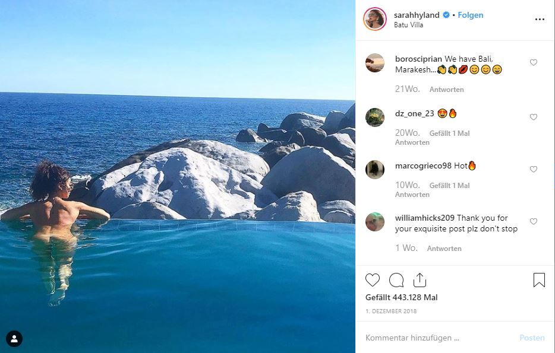This screenshot has width=555, height=353.
Task: View the Gefällt 443.128 Mal likes list
Action: pyautogui.click(x=401, y=297)
